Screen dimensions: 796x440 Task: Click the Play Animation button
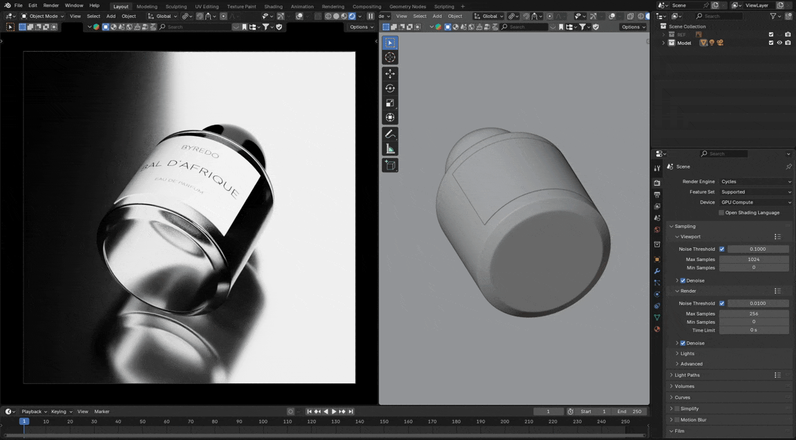334,412
